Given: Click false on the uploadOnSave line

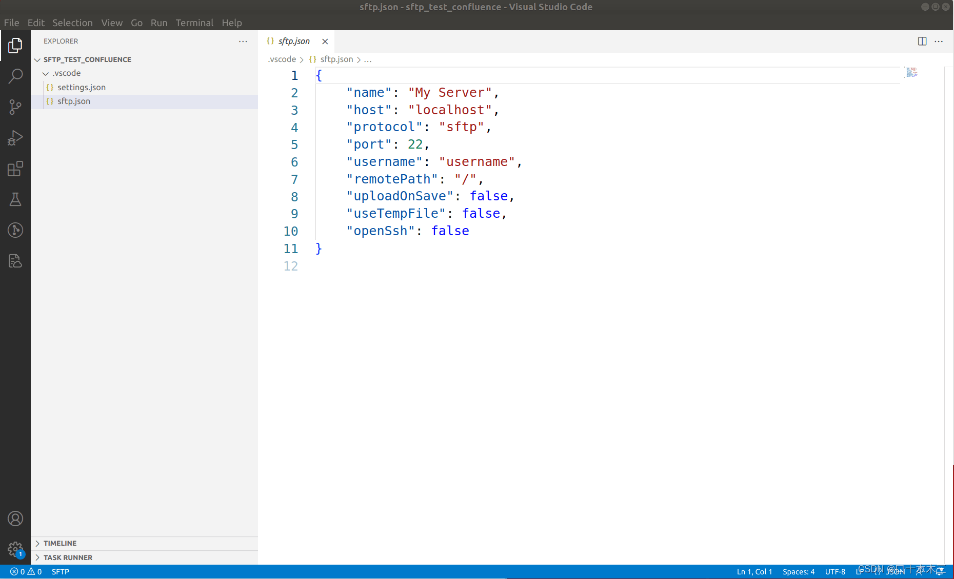Looking at the screenshot, I should 489,196.
